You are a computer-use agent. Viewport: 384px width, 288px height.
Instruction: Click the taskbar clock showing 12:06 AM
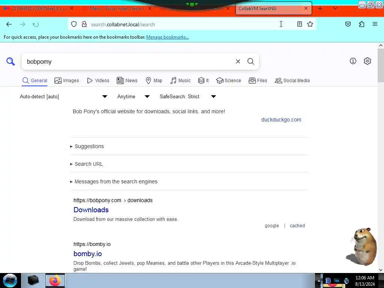364,280
